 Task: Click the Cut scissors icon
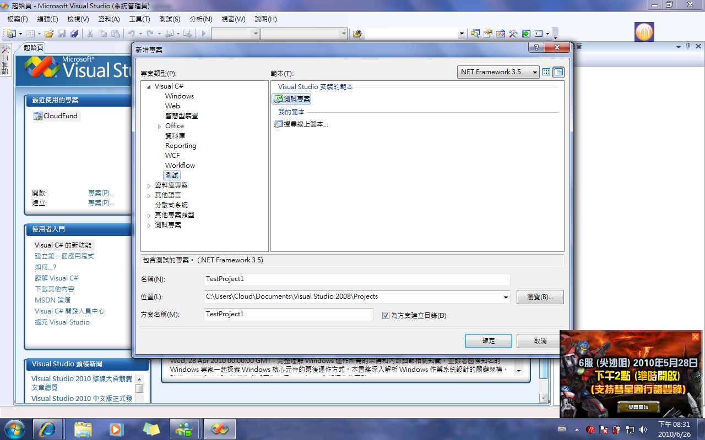coord(90,34)
